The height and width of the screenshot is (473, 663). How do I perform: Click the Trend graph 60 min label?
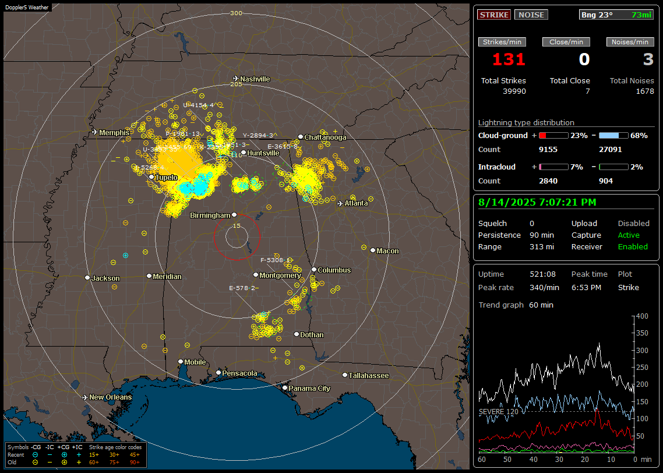[x=516, y=305]
